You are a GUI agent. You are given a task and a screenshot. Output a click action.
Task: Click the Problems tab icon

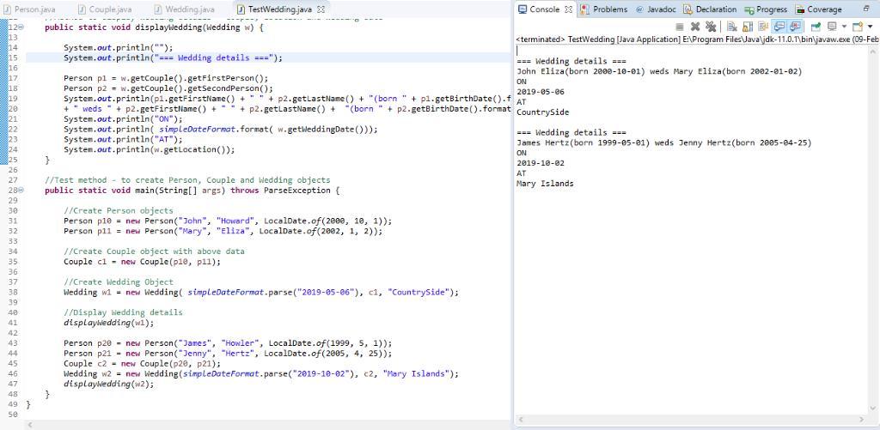coord(584,9)
